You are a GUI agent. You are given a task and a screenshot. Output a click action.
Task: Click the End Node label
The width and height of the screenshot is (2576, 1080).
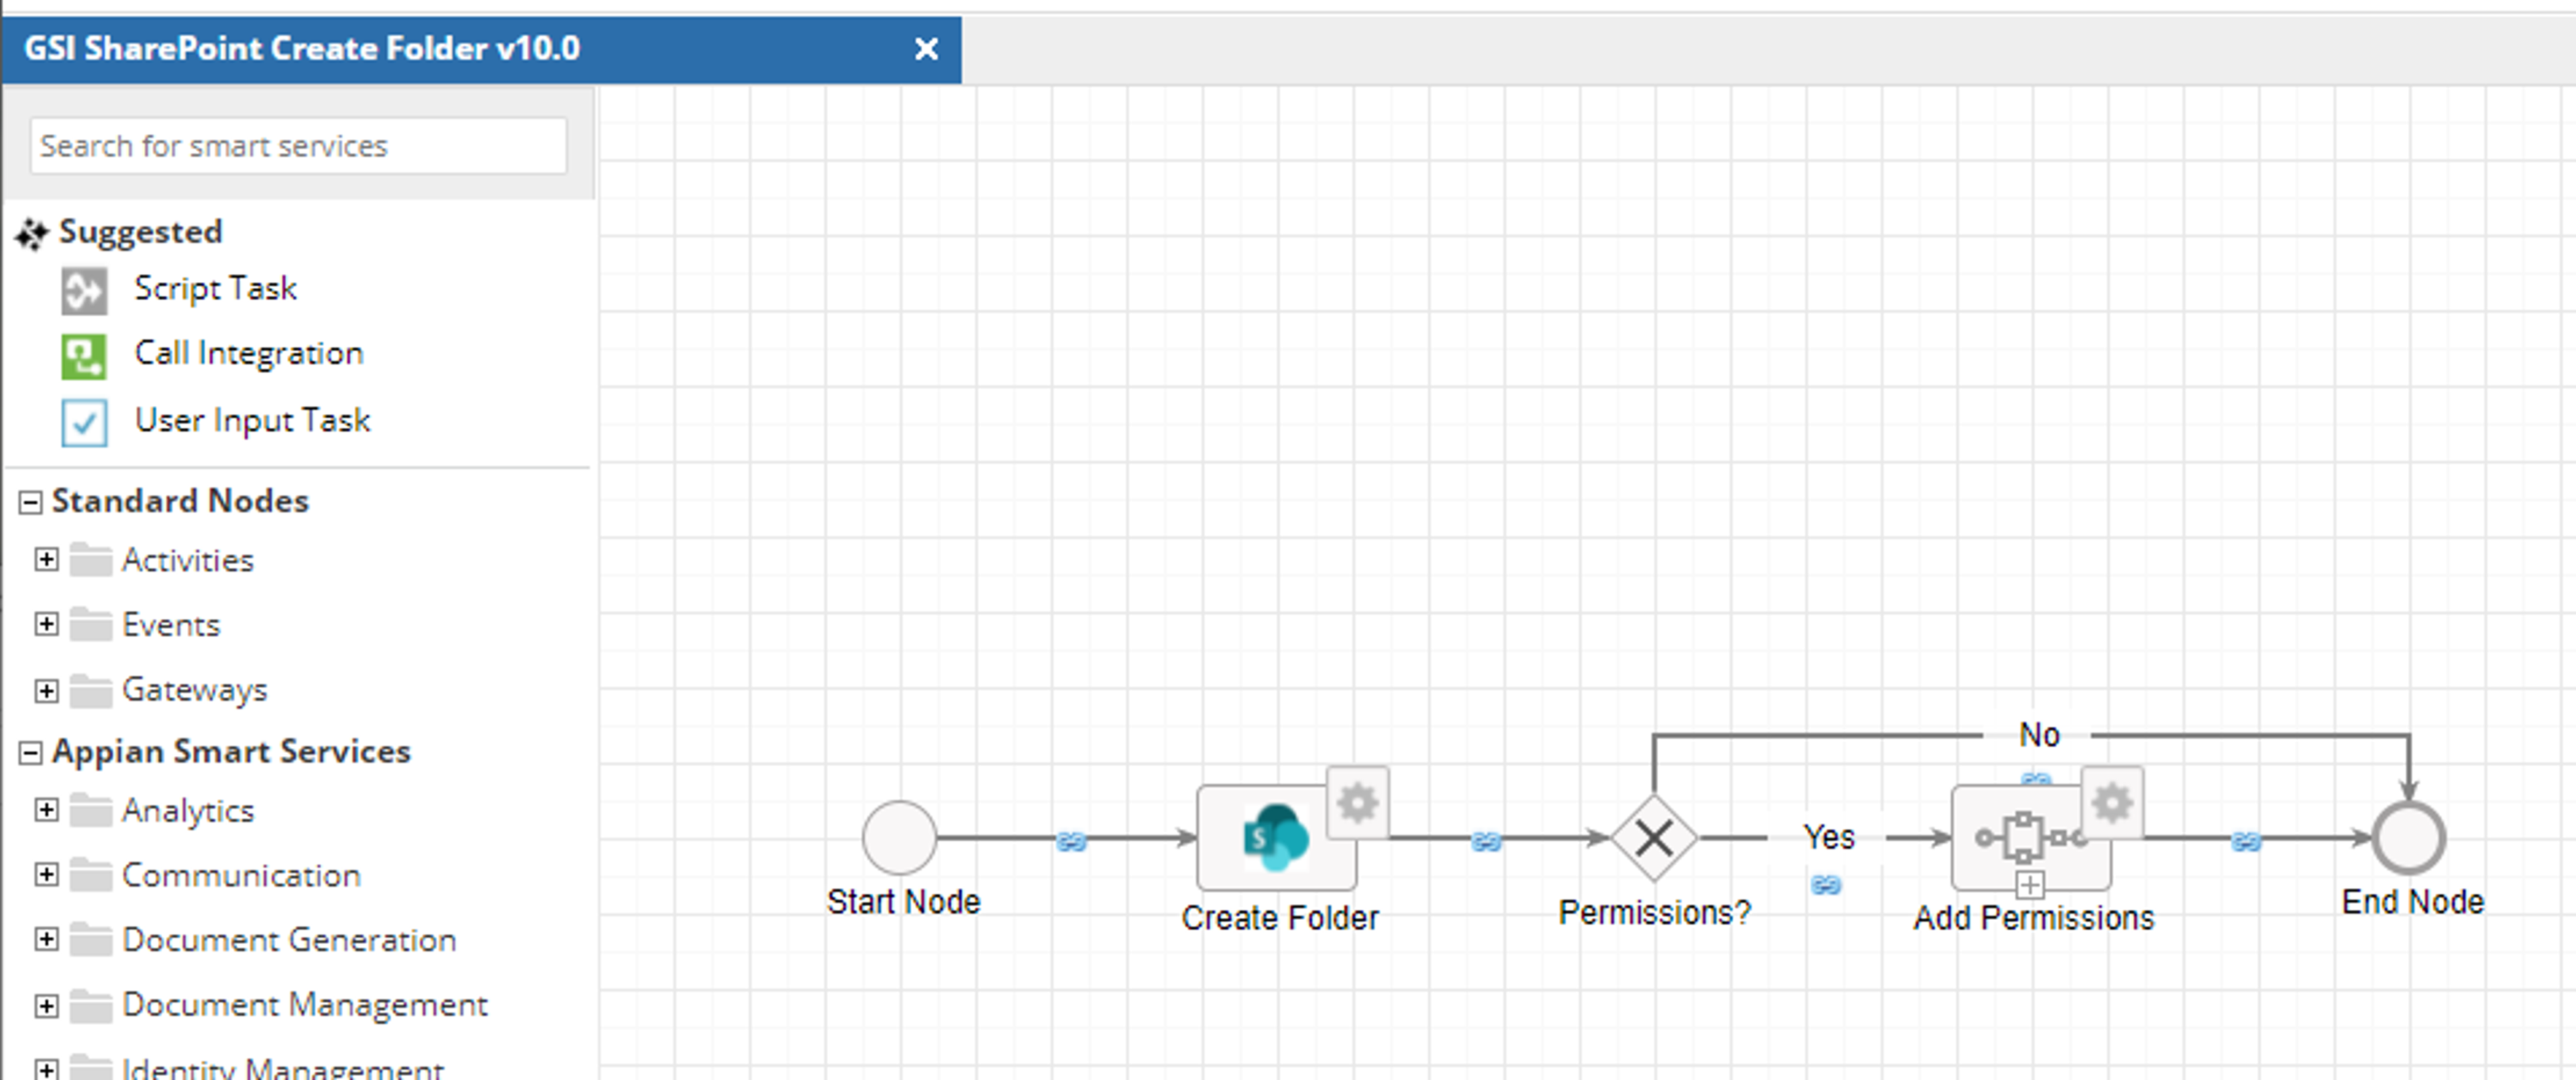pyautogui.click(x=2412, y=902)
